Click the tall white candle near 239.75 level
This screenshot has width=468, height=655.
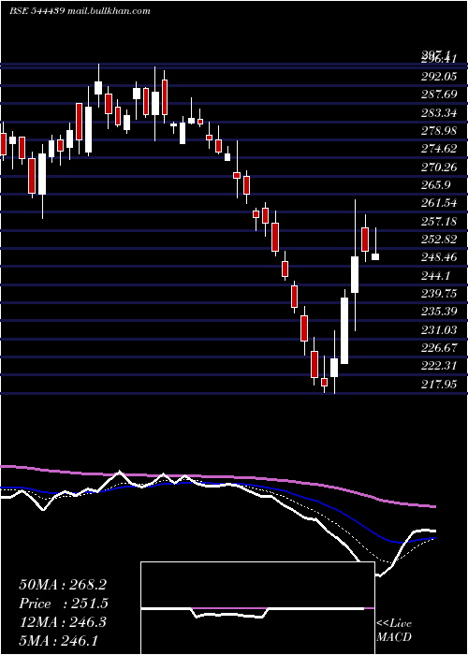(344, 330)
